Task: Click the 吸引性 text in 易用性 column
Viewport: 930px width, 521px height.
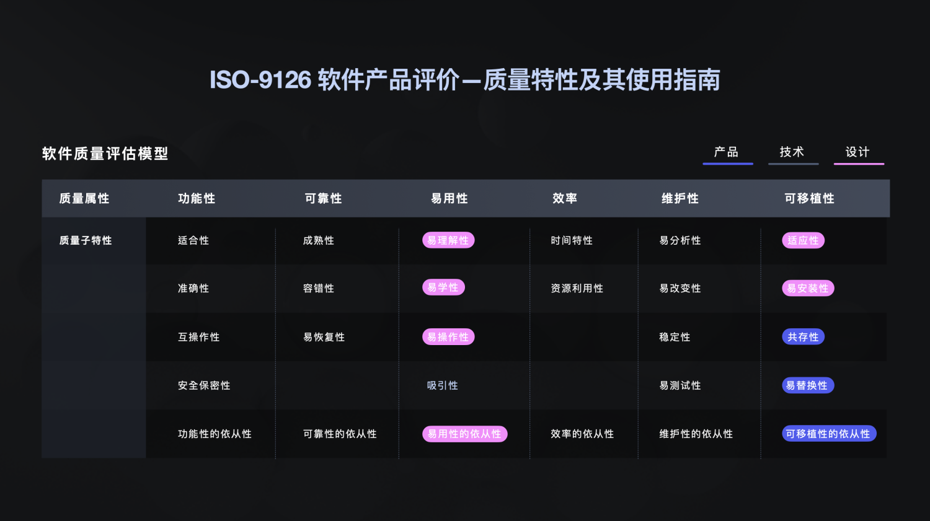Action: [443, 385]
